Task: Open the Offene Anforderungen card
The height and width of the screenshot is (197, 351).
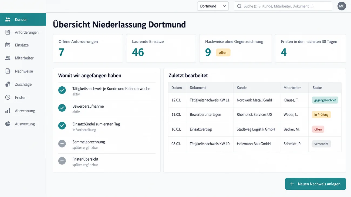Action: tap(88, 48)
